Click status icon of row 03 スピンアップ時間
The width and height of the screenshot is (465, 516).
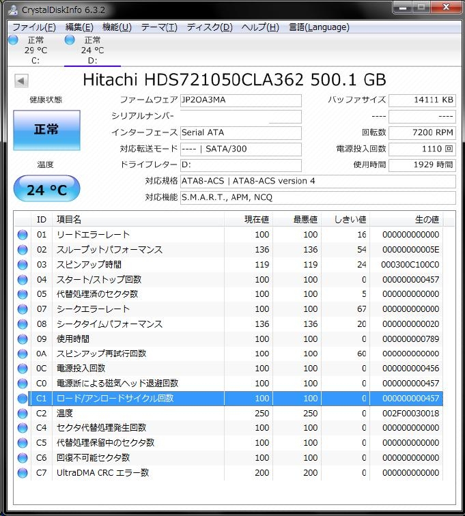coord(23,265)
